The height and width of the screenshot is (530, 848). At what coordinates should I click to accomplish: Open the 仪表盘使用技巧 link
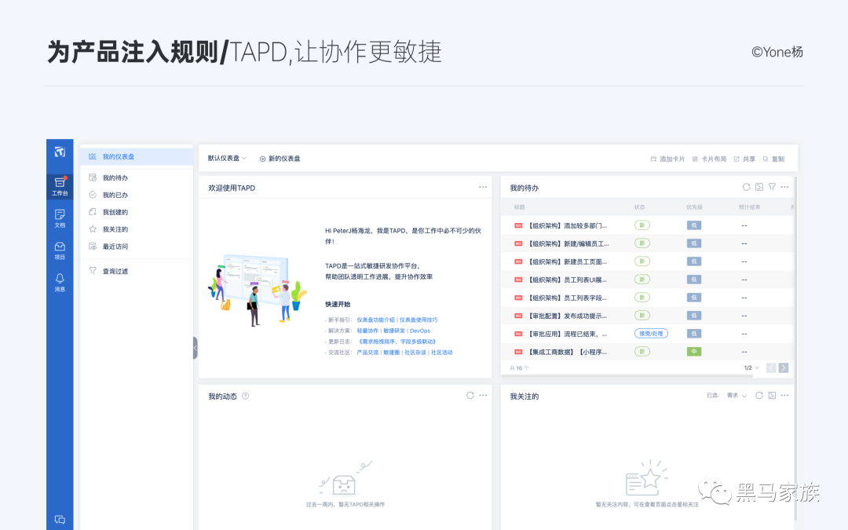tap(419, 320)
